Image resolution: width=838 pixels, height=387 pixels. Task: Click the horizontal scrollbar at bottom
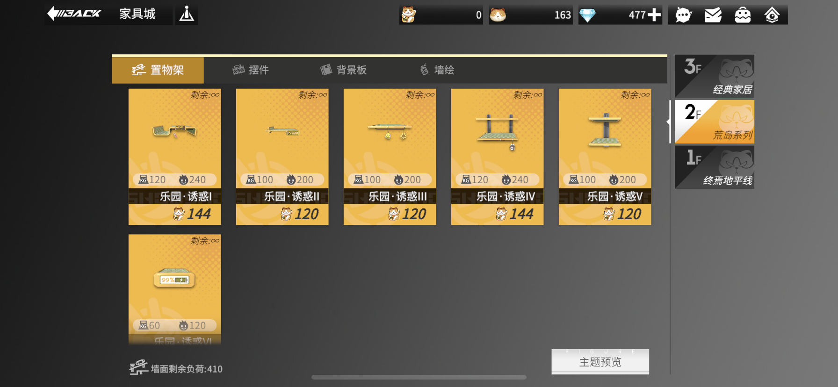point(419,377)
